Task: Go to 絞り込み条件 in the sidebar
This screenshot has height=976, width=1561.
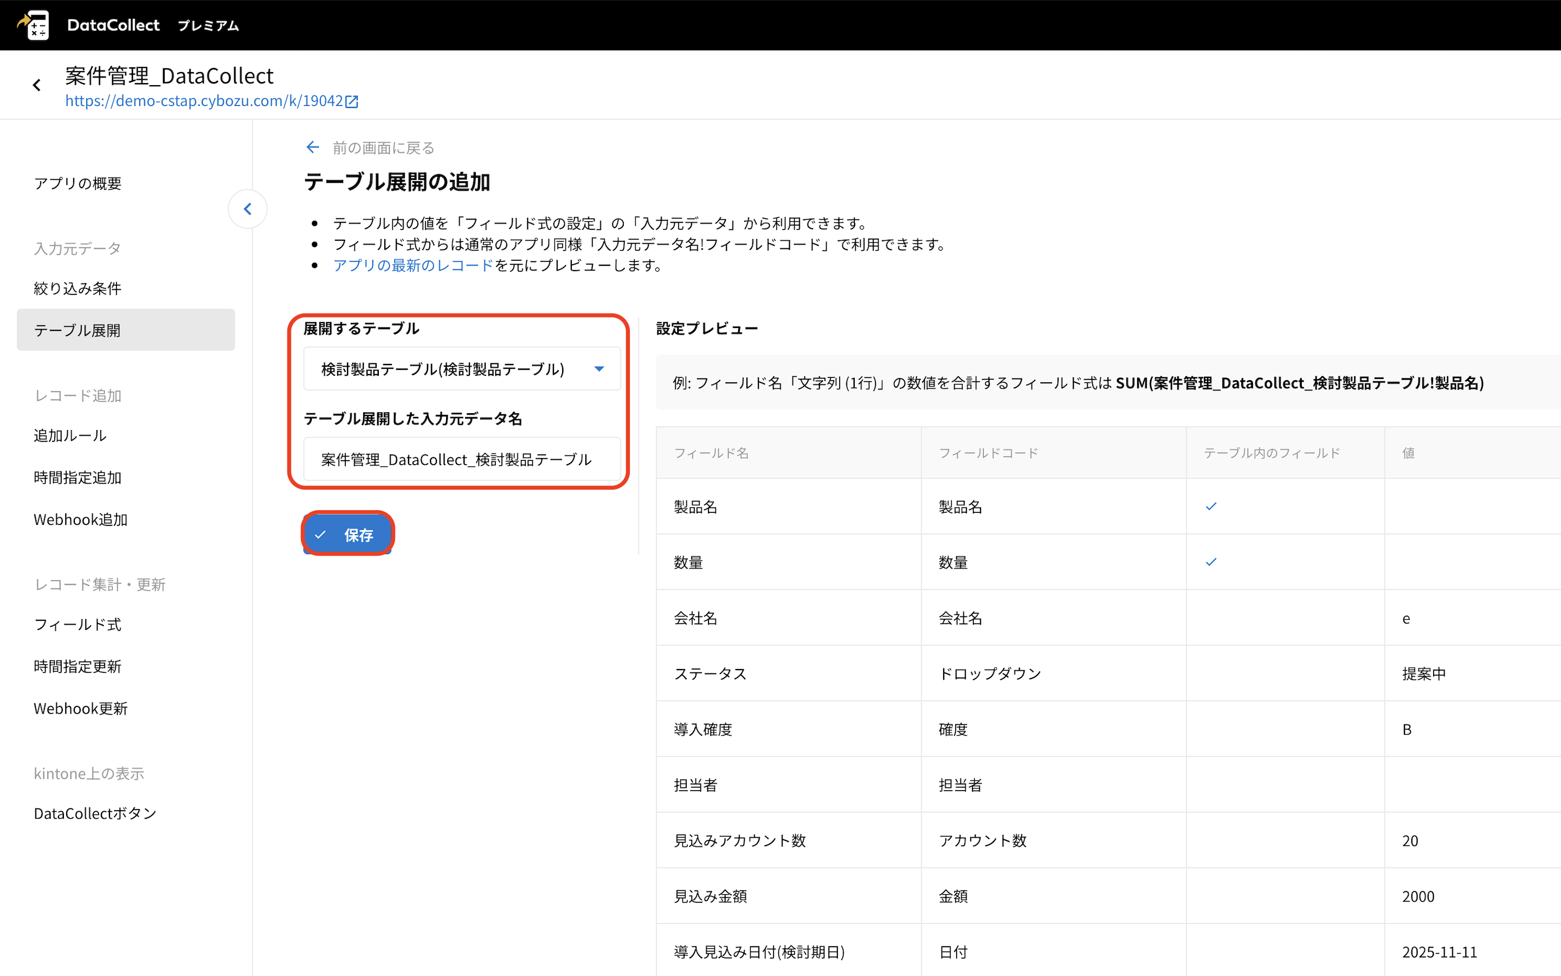Action: [x=78, y=288]
